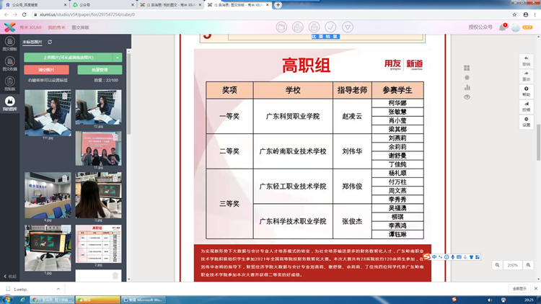
Task: Click the 250% zoom level field
Action: 513,265
